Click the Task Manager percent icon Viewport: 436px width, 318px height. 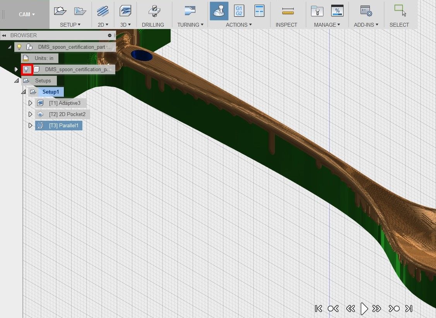pos(337,10)
